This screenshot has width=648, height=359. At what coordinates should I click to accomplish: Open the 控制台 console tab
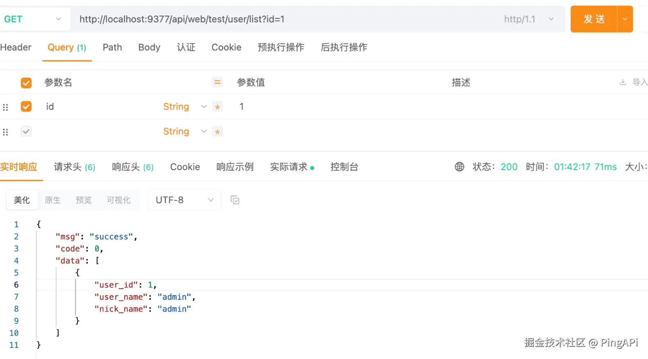[344, 167]
